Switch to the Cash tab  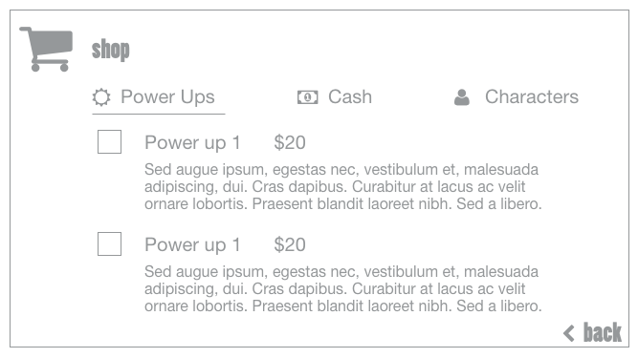[335, 97]
